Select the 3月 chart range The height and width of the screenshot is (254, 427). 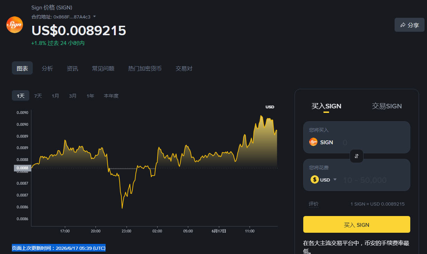click(x=73, y=96)
